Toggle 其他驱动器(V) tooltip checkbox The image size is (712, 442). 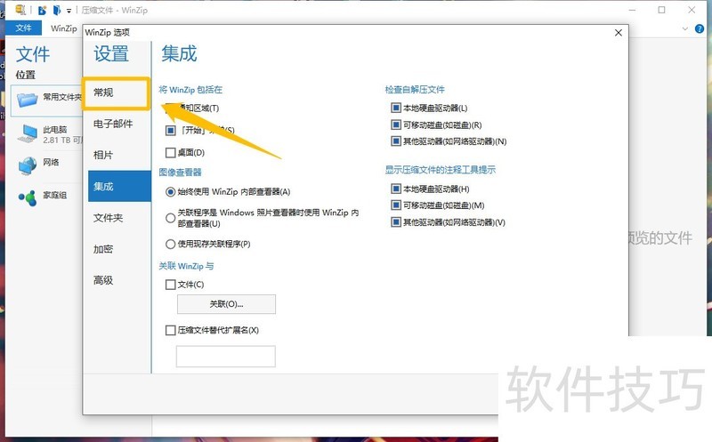pos(396,222)
